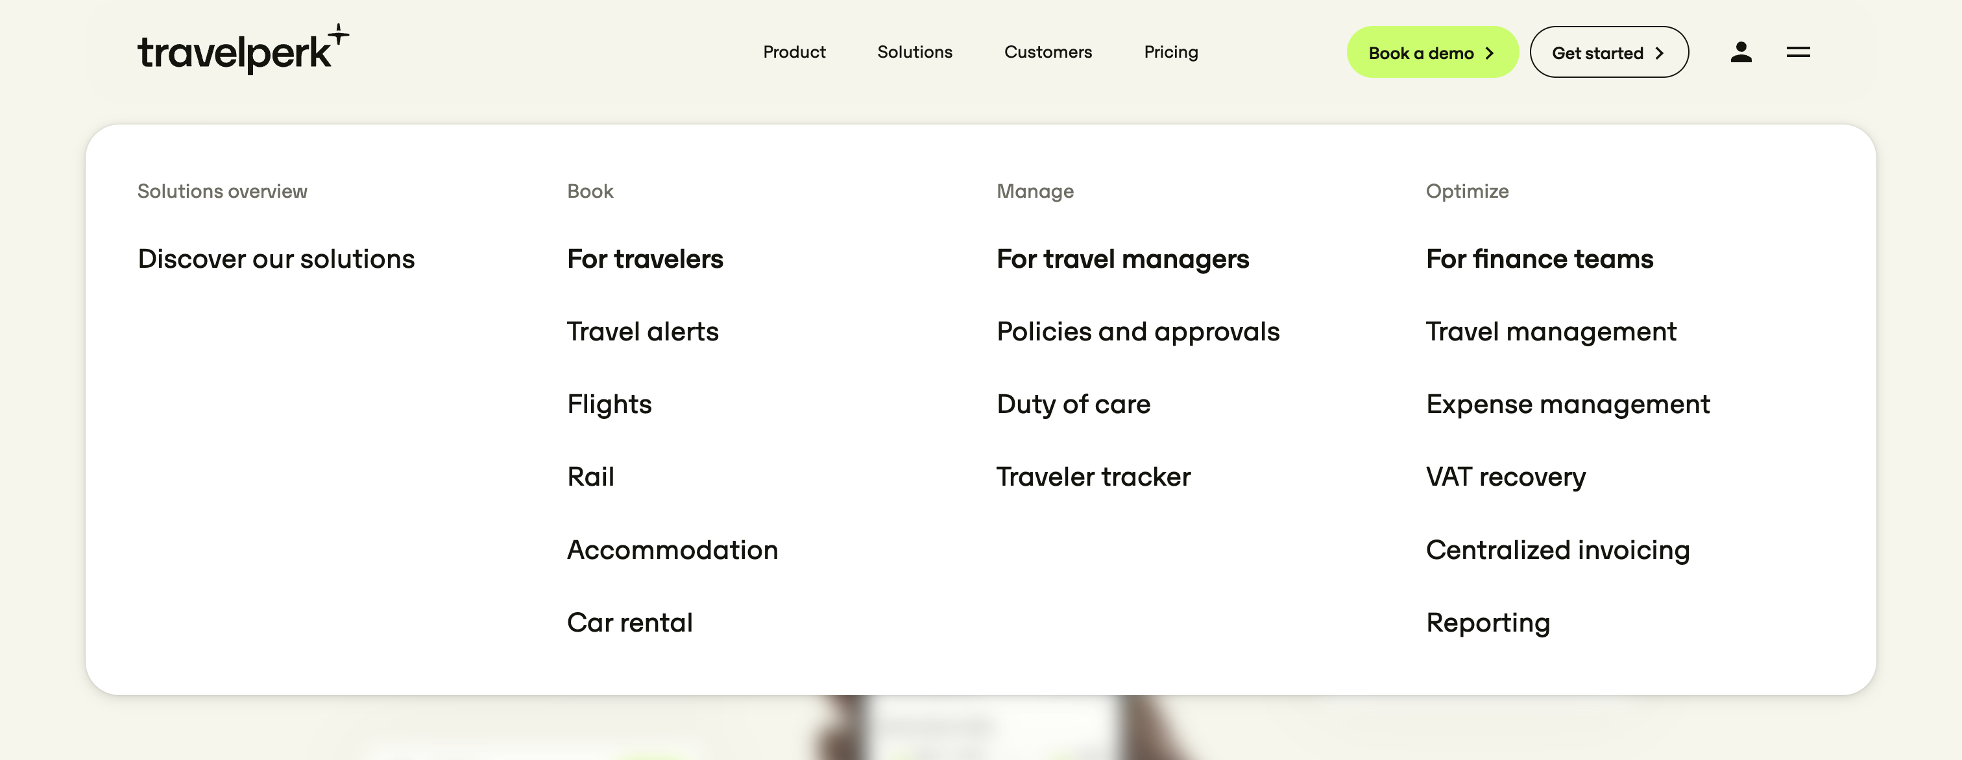Click the Book a demo button

(x=1431, y=53)
